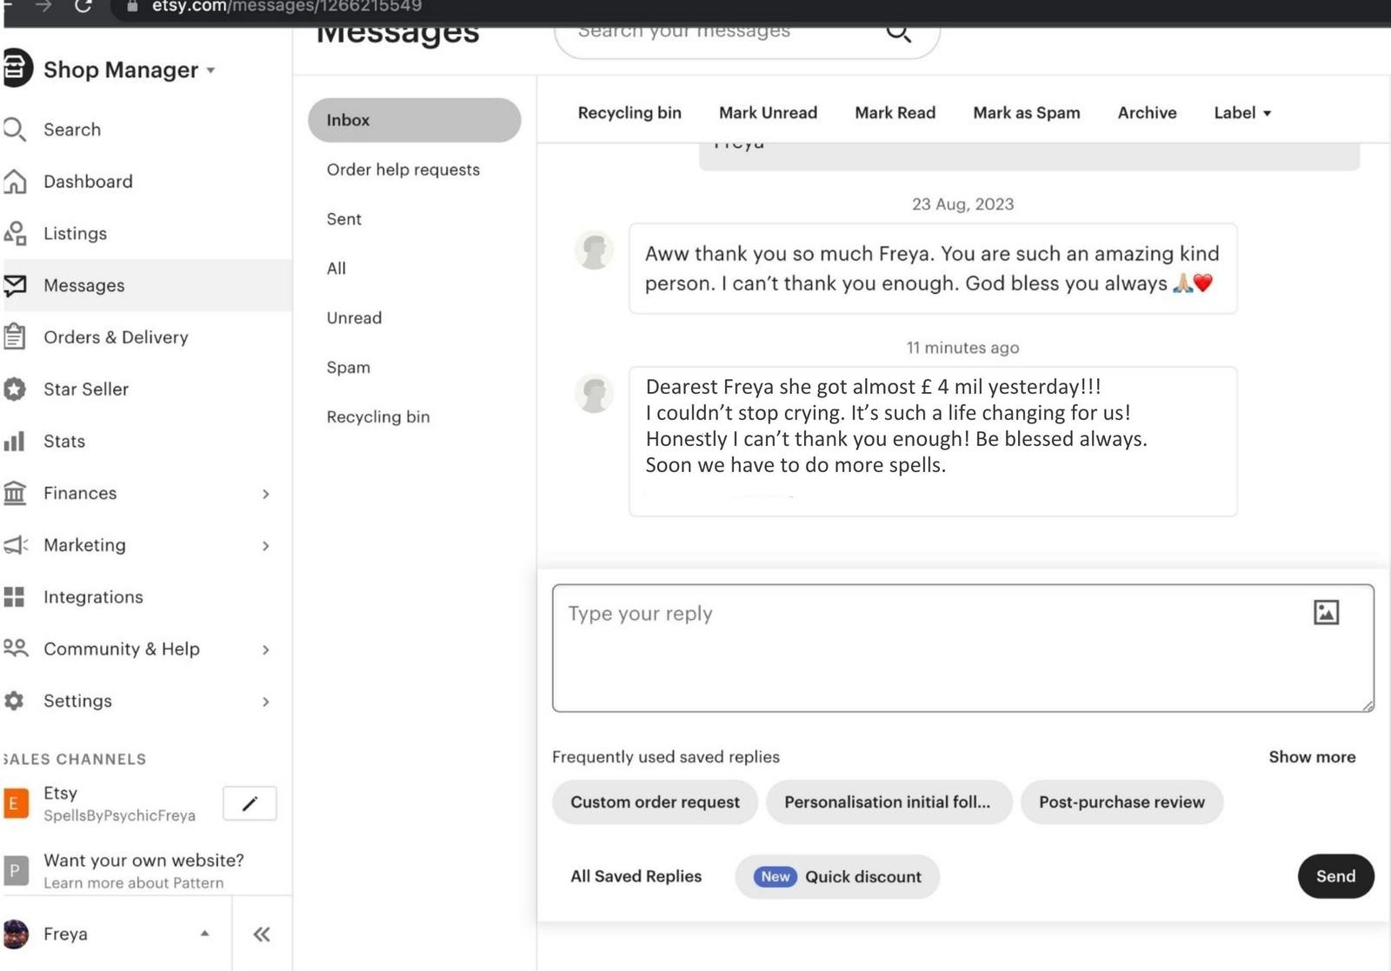
Task: Open Integrations via the grid icon
Action: (15, 597)
